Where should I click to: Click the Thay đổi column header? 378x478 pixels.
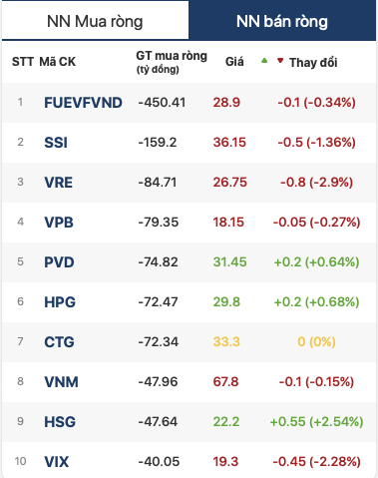[x=313, y=63]
